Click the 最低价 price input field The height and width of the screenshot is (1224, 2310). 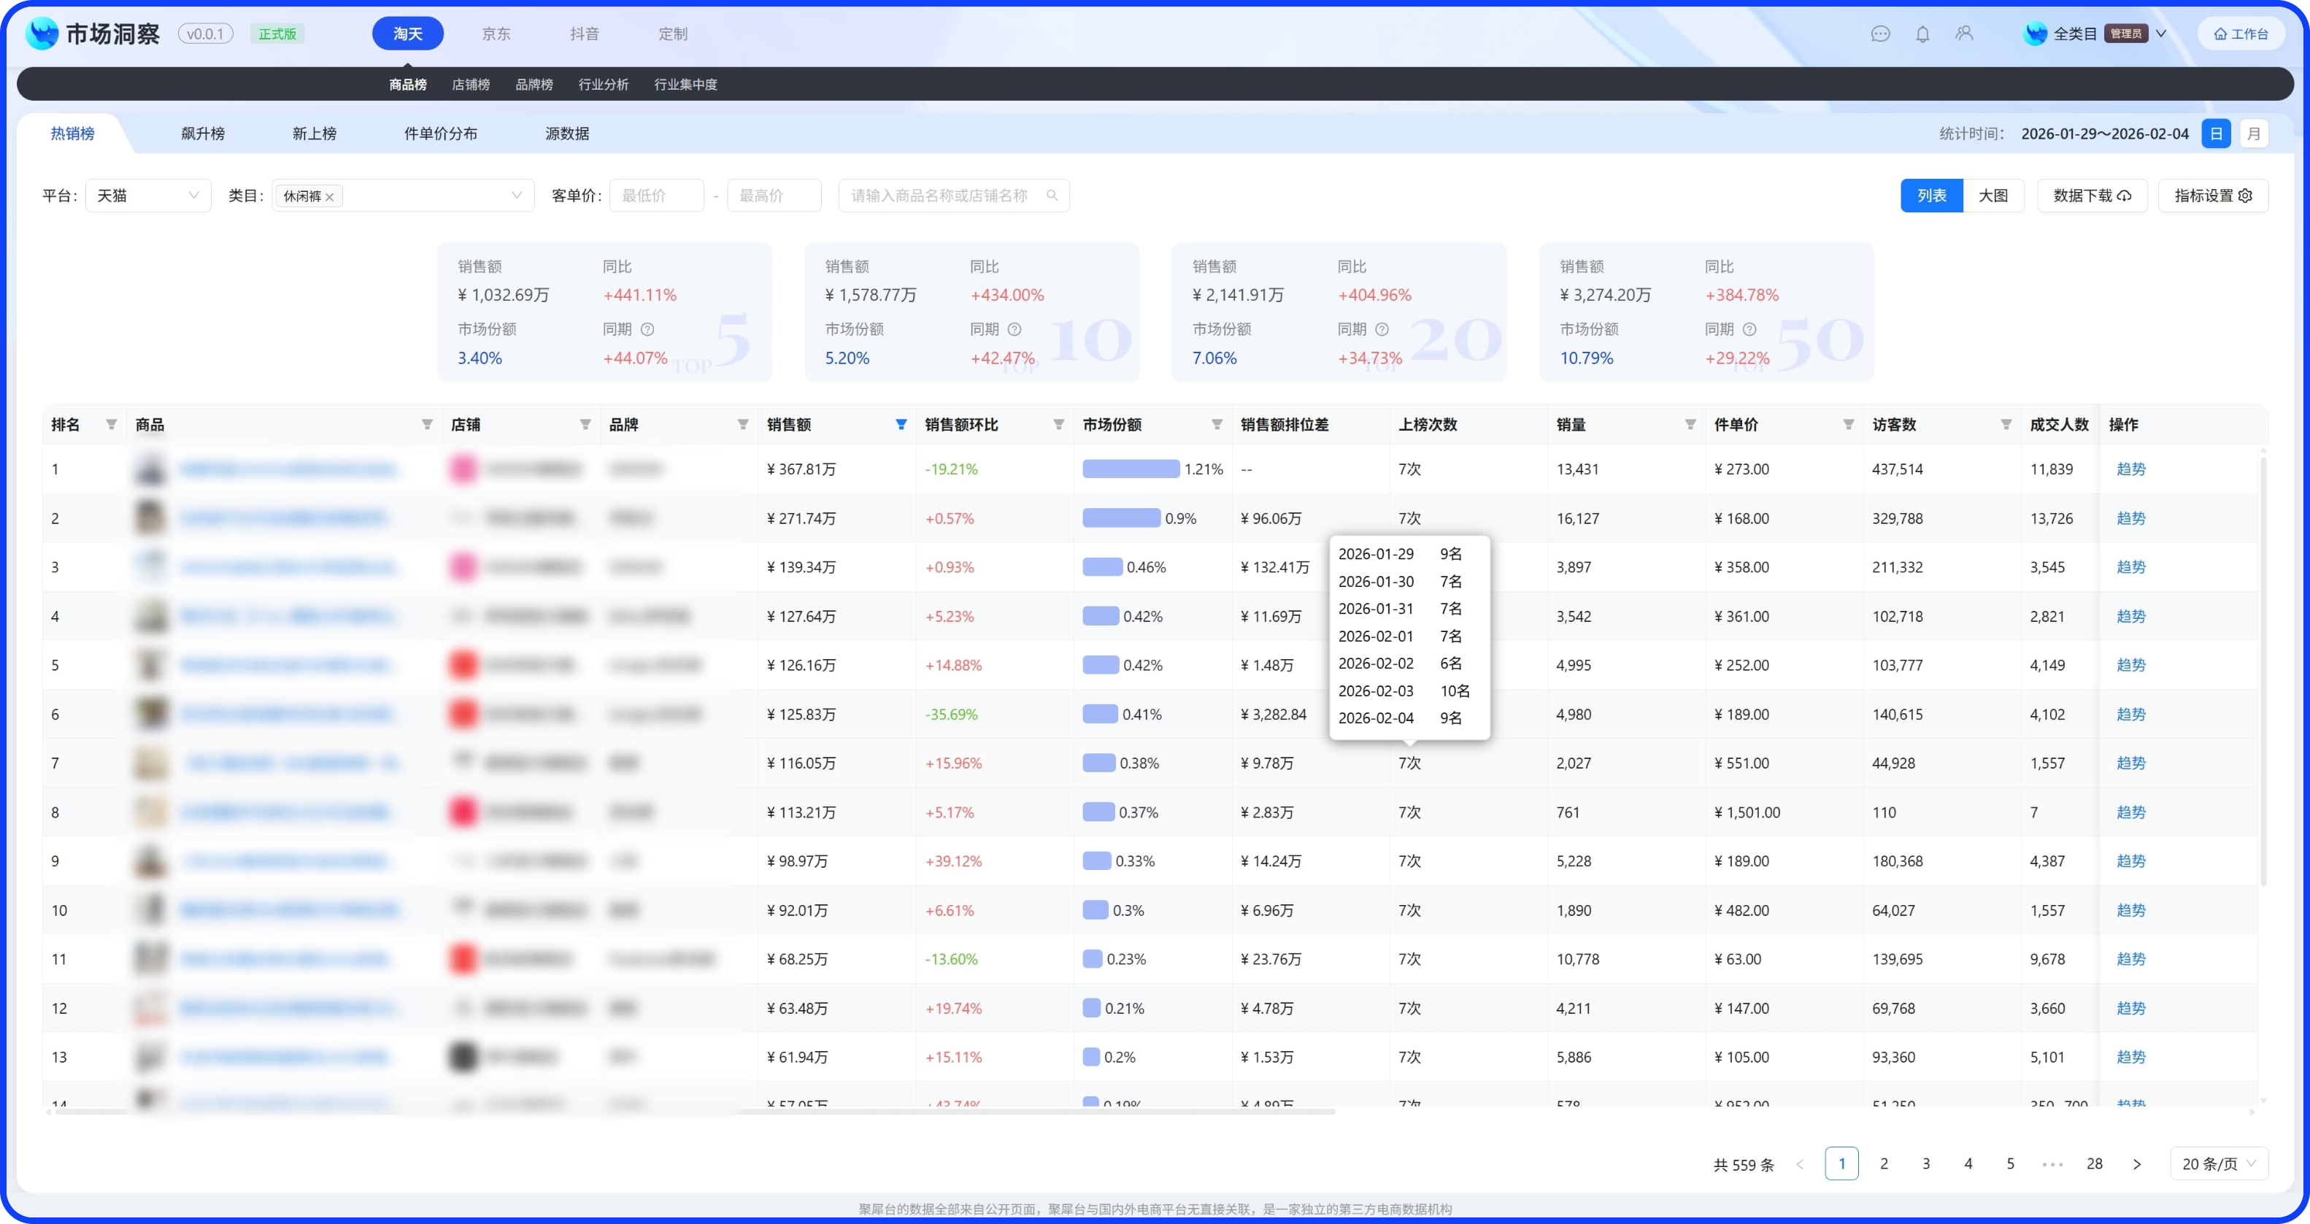pos(656,196)
